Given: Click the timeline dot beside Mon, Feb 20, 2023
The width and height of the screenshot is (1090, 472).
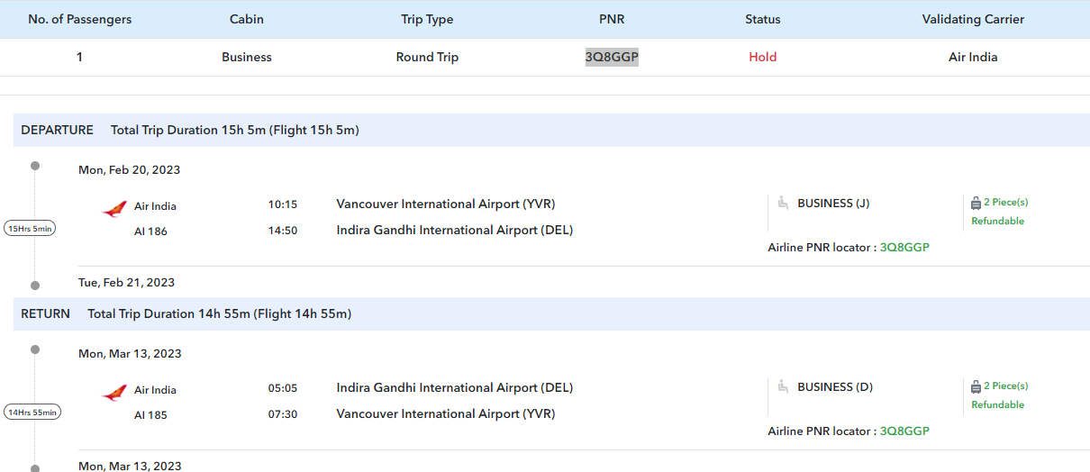Looking at the screenshot, I should 35,166.
